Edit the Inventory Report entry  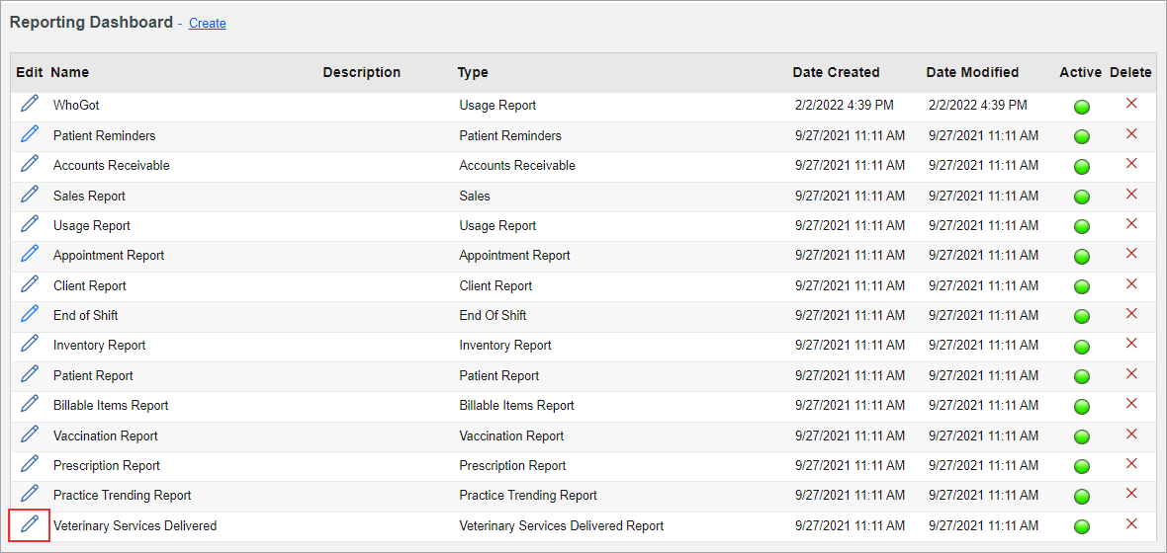click(29, 344)
